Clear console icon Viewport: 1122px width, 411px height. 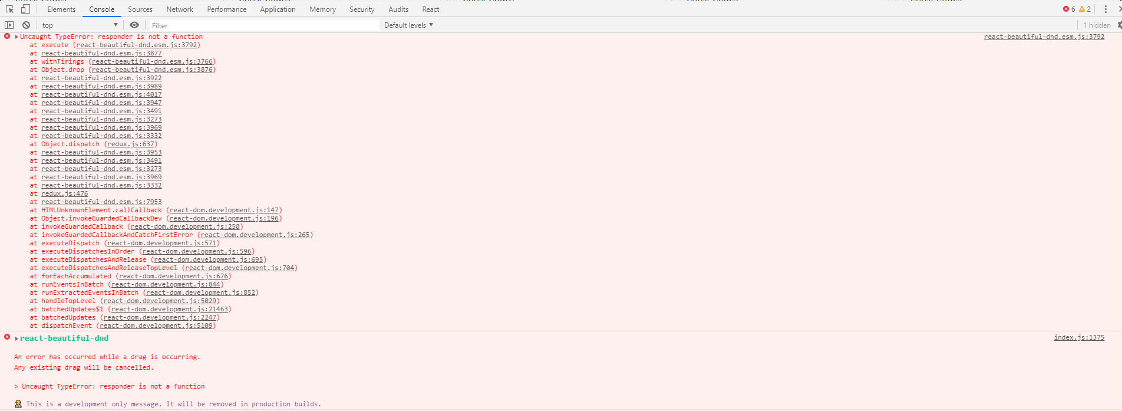[26, 25]
